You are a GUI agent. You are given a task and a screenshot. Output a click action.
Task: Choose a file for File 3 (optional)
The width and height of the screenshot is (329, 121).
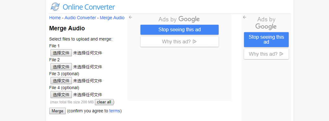[x=61, y=80]
